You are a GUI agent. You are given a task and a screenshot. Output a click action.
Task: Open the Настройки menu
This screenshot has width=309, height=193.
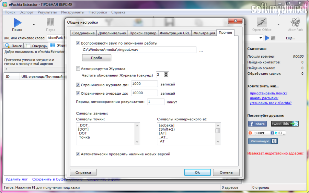pyautogui.click(x=98, y=12)
